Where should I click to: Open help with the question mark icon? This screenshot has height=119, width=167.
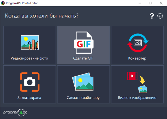pyautogui.click(x=152, y=16)
